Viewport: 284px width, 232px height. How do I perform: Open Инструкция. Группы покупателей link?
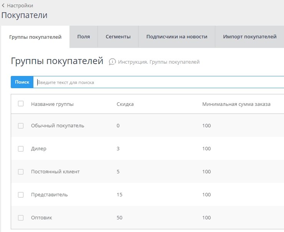coord(159,62)
